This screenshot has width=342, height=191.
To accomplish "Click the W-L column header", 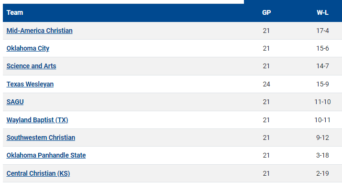I will click(x=322, y=12).
